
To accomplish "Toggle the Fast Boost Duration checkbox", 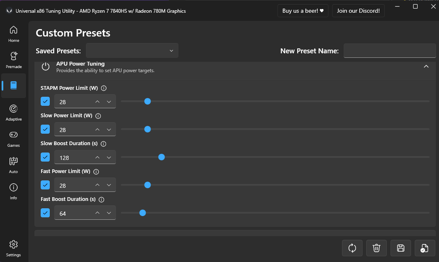I will coord(45,213).
